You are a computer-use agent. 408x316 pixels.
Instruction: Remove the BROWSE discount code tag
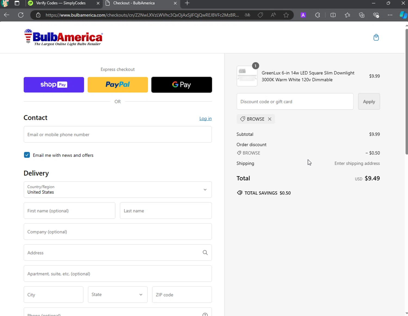point(270,119)
